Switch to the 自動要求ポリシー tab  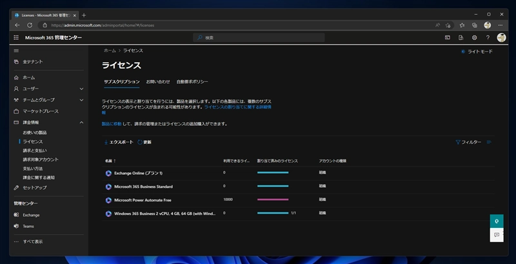192,81
